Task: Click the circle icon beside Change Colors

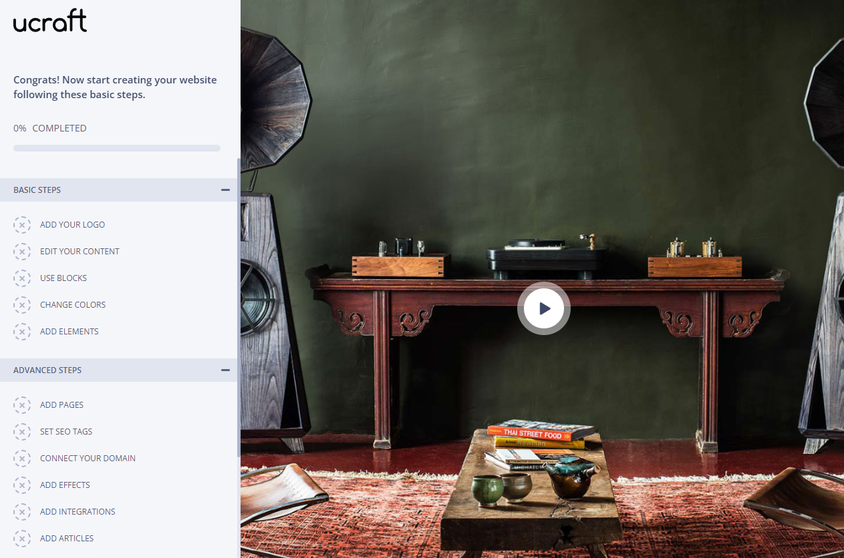Action: (x=22, y=305)
